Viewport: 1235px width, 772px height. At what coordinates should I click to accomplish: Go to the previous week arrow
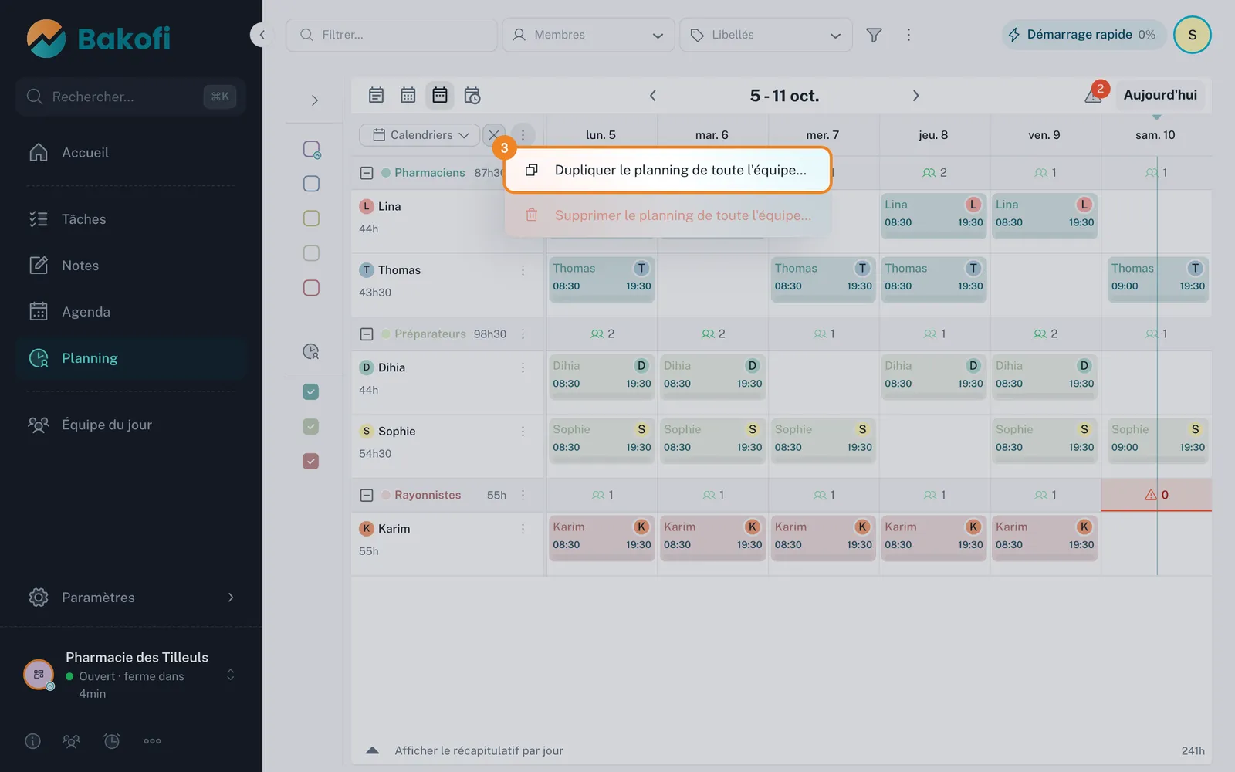click(x=653, y=96)
